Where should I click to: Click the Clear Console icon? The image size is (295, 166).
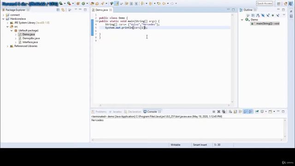click(x=230, y=112)
